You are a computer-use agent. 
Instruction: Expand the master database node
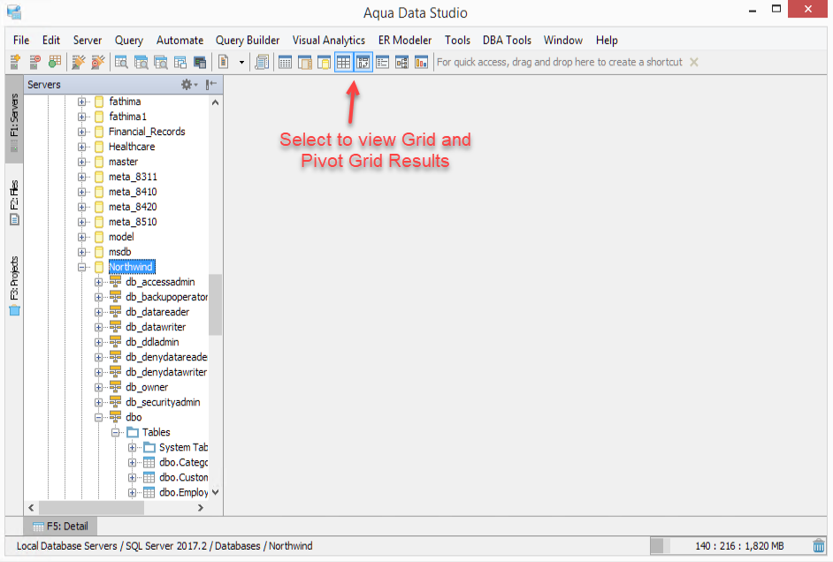click(82, 162)
